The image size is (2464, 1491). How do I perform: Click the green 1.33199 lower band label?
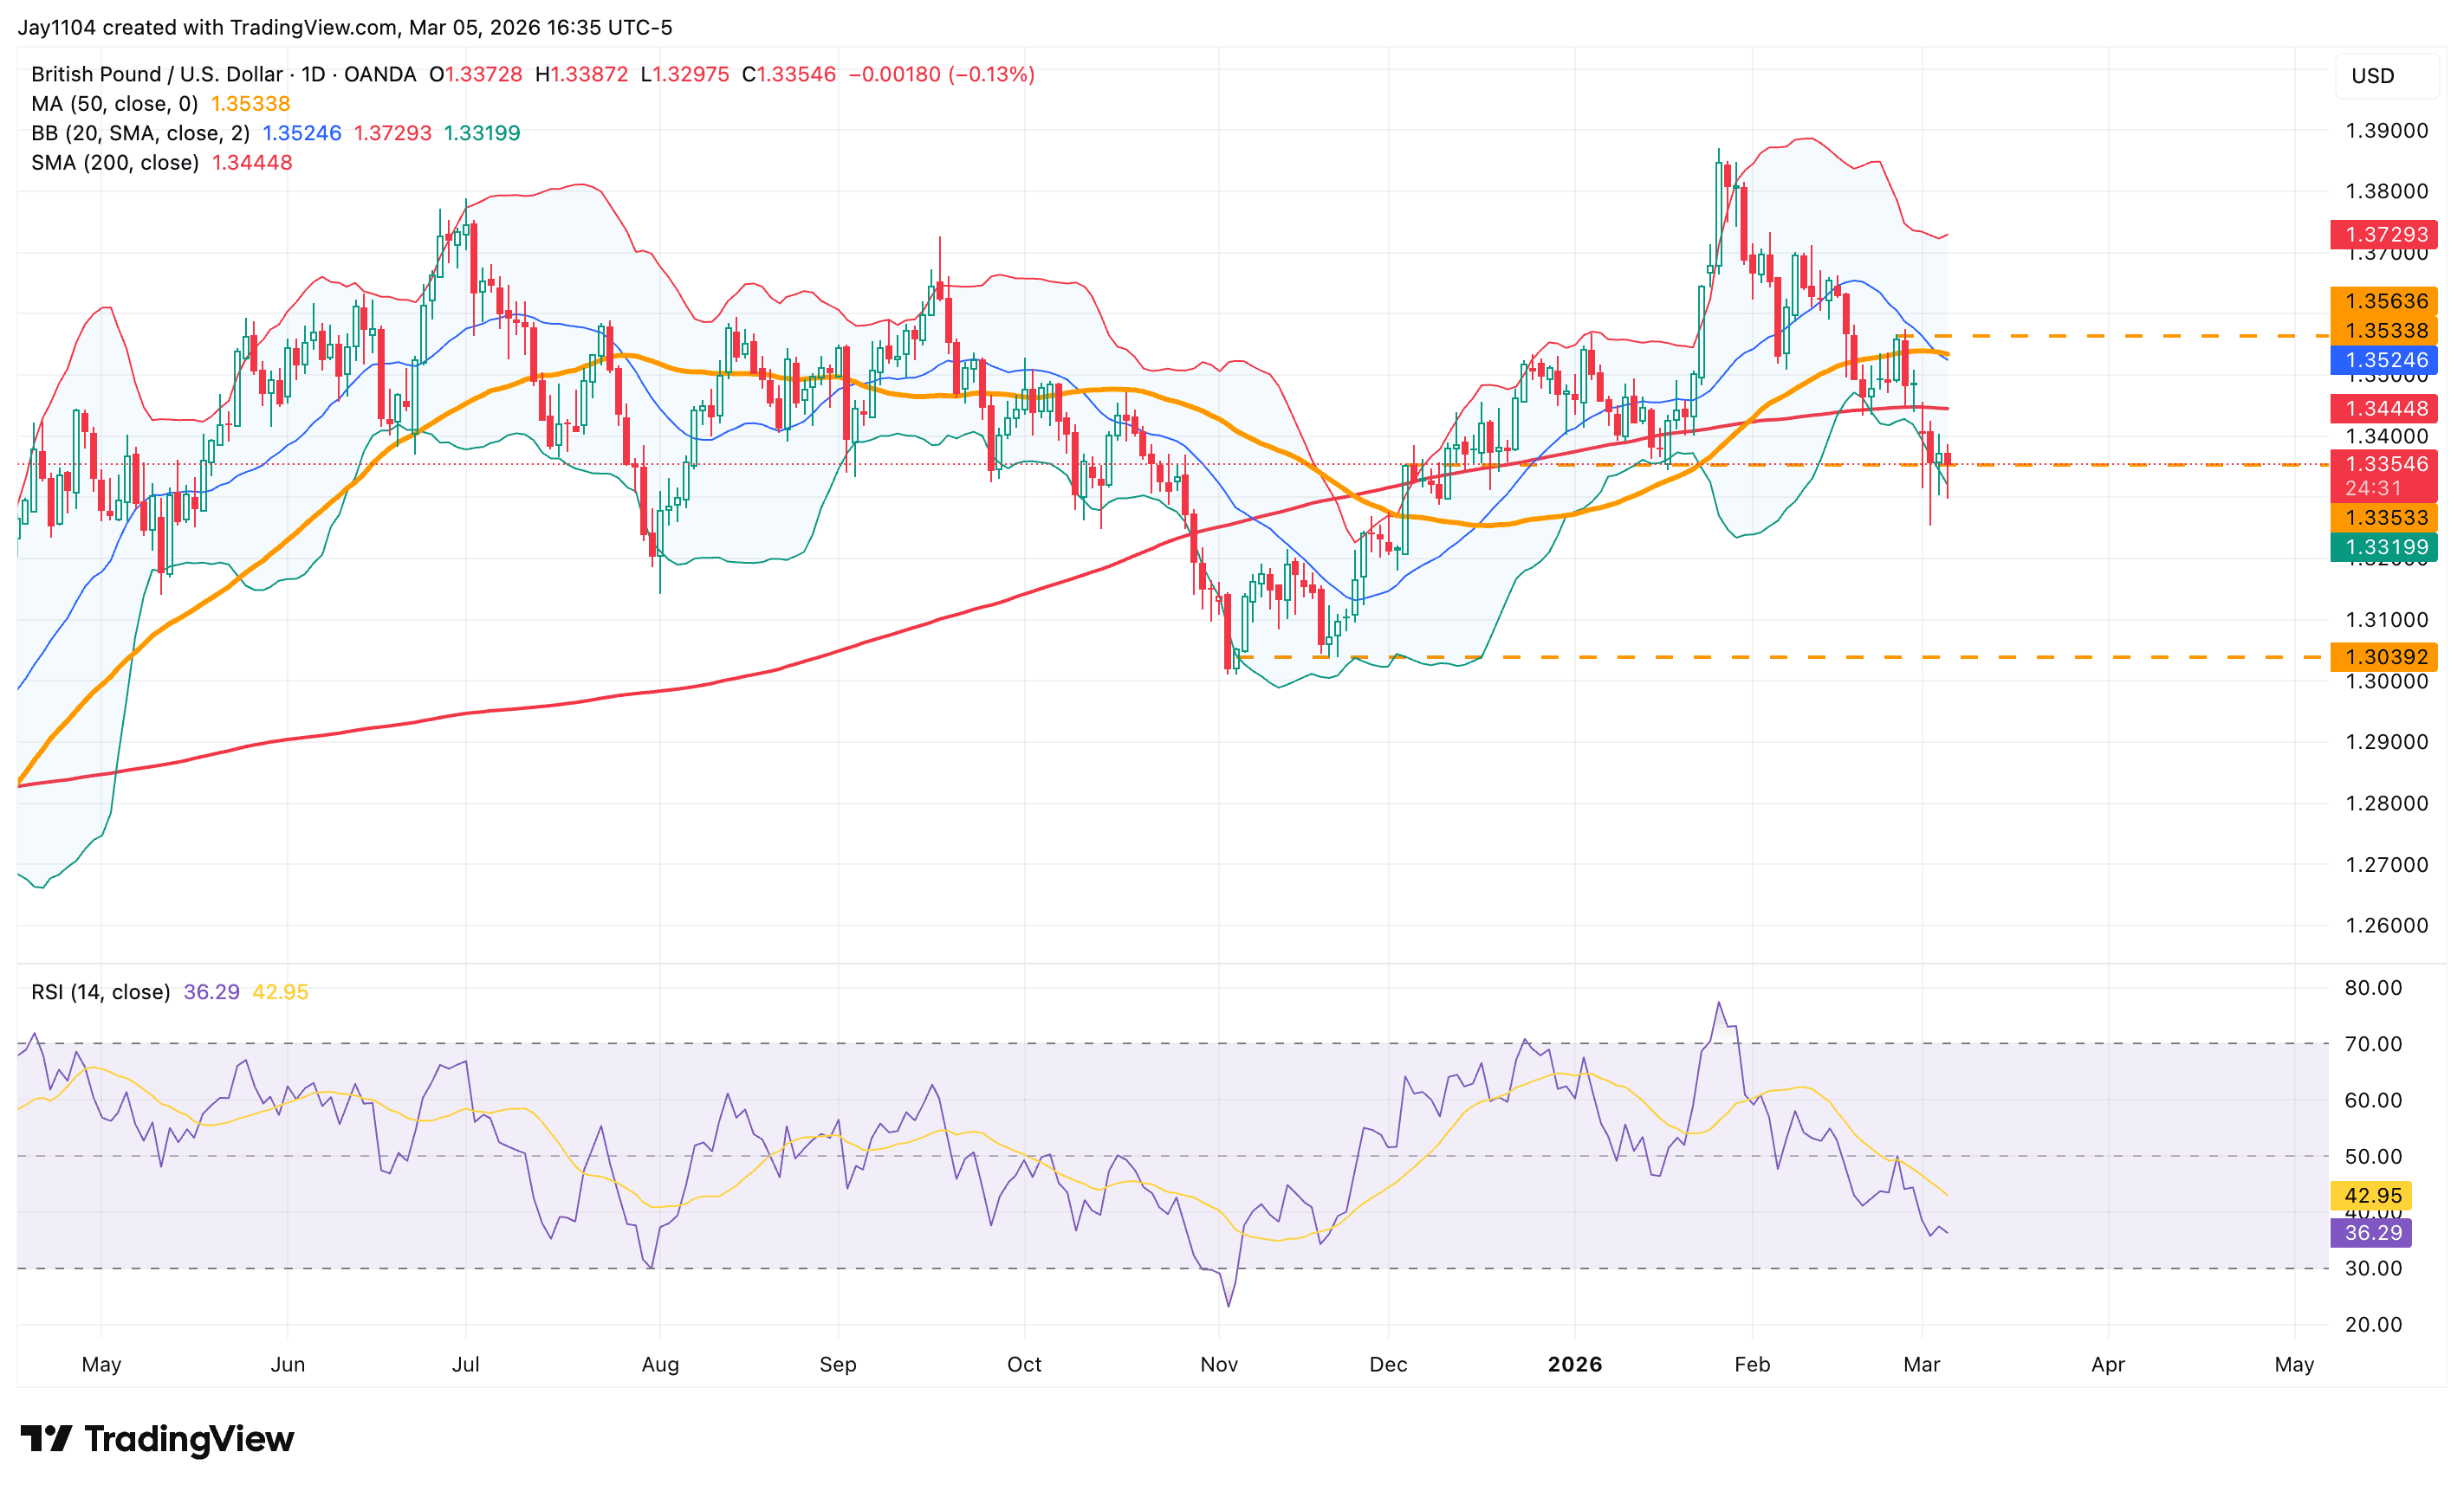[x=2387, y=546]
